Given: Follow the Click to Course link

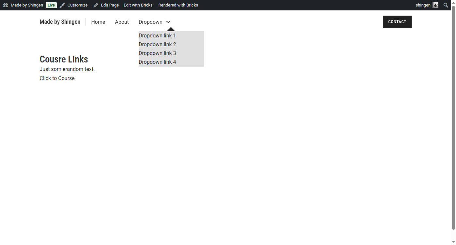Looking at the screenshot, I should click(x=57, y=78).
